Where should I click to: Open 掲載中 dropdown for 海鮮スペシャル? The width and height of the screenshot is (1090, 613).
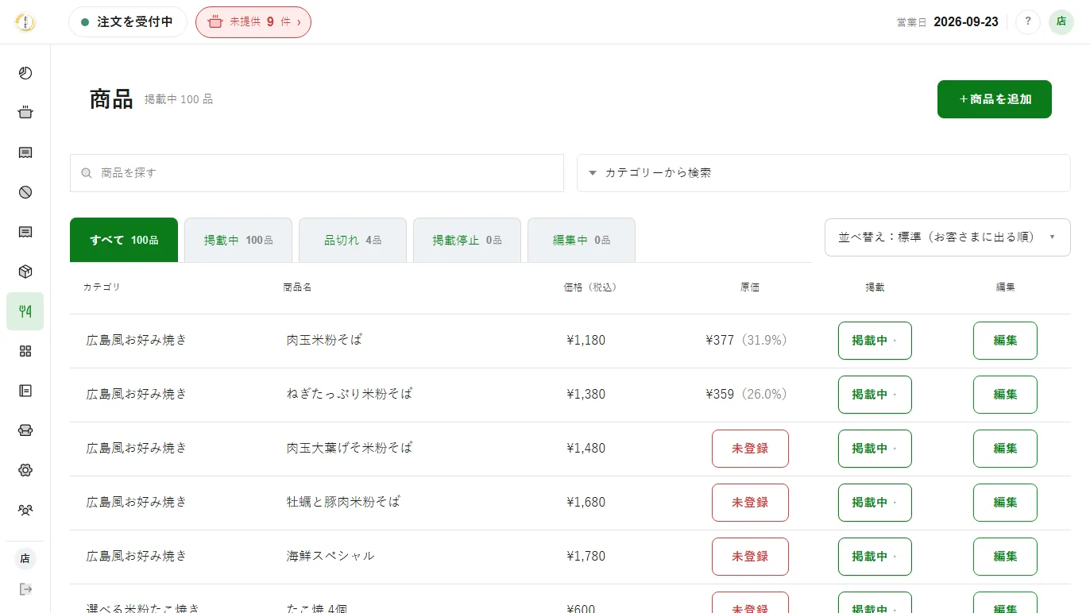[x=875, y=557]
